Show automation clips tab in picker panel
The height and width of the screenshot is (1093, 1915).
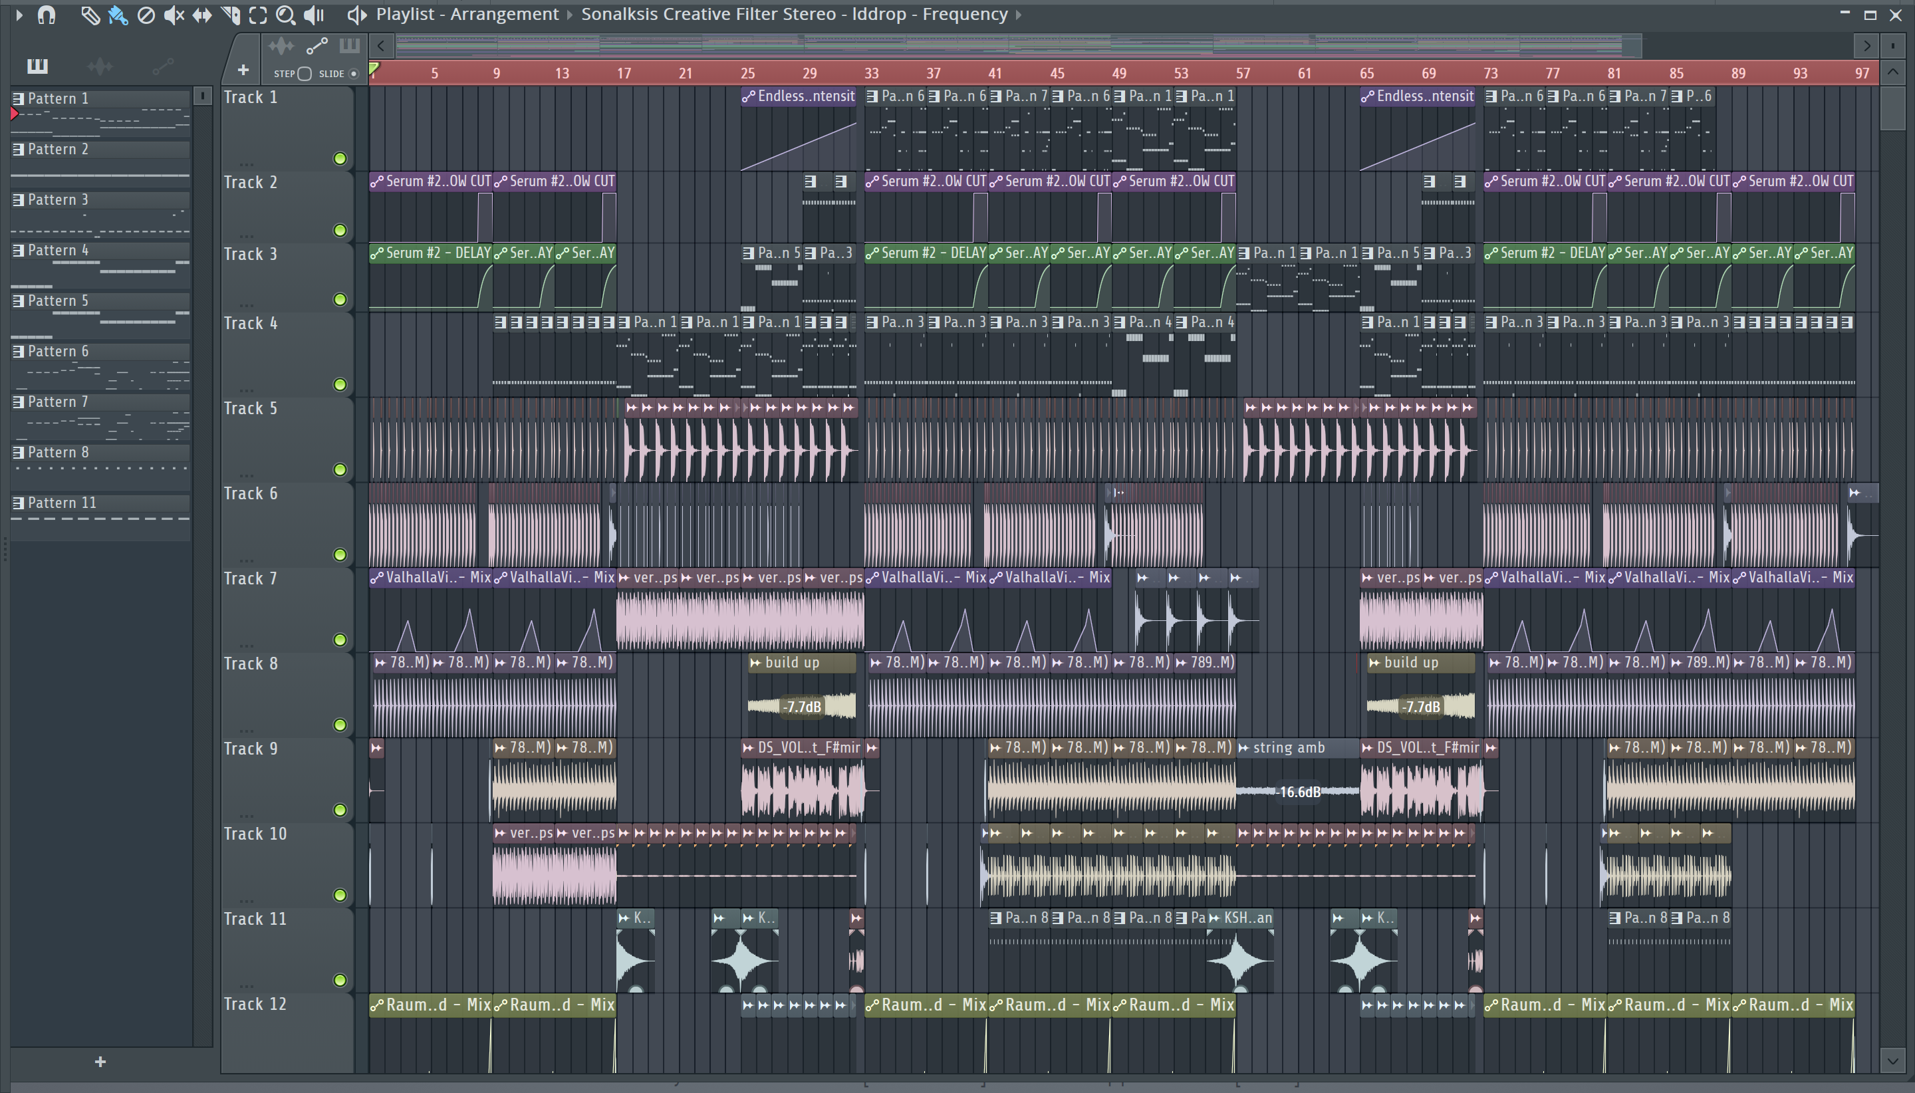163,66
